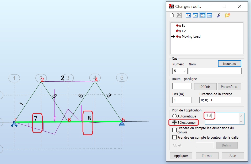251x164 pixels.
Task: Switch list to small icons view
Action: (195, 15)
